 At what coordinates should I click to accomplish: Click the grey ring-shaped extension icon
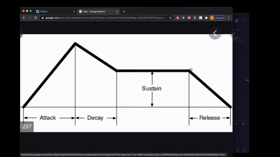195,18
